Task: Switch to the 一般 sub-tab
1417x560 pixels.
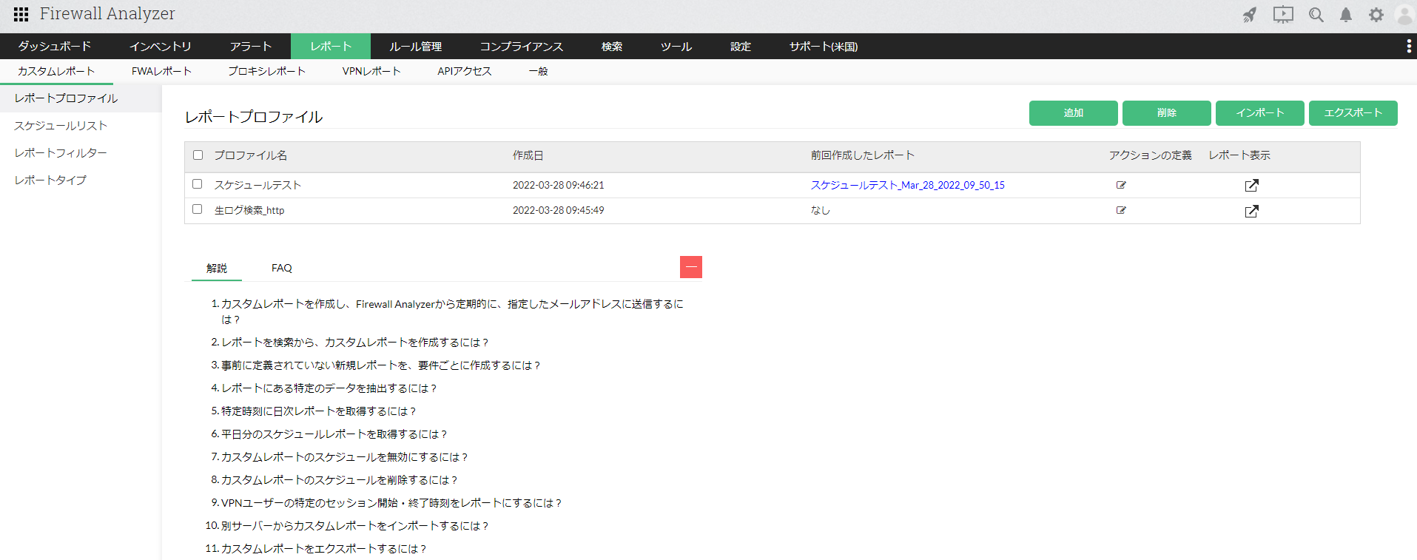Action: click(x=538, y=72)
